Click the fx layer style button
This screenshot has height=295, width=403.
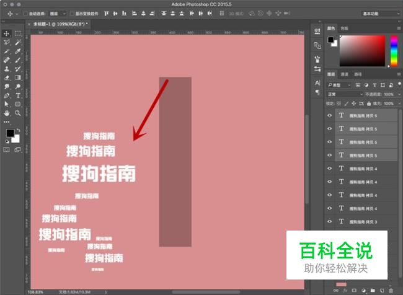[345, 291]
